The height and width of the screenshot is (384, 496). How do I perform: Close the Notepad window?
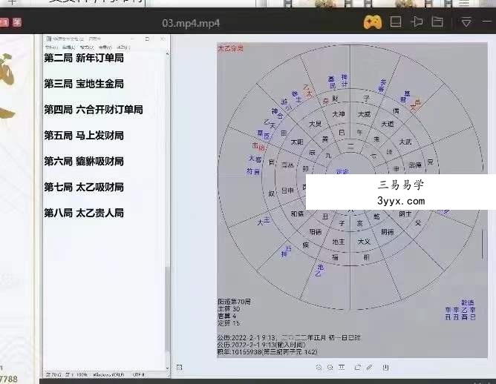pos(163,39)
